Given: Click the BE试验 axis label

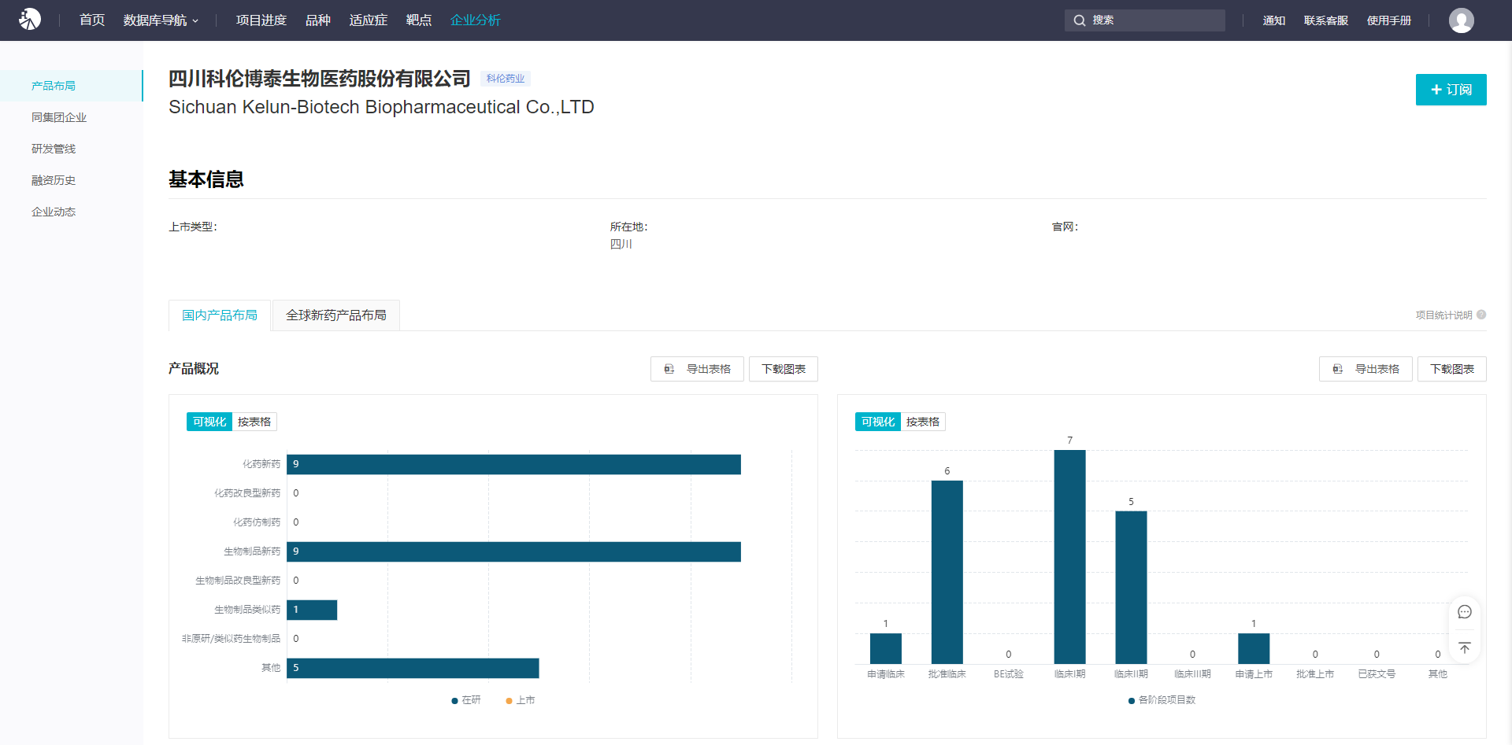Looking at the screenshot, I should [1009, 674].
